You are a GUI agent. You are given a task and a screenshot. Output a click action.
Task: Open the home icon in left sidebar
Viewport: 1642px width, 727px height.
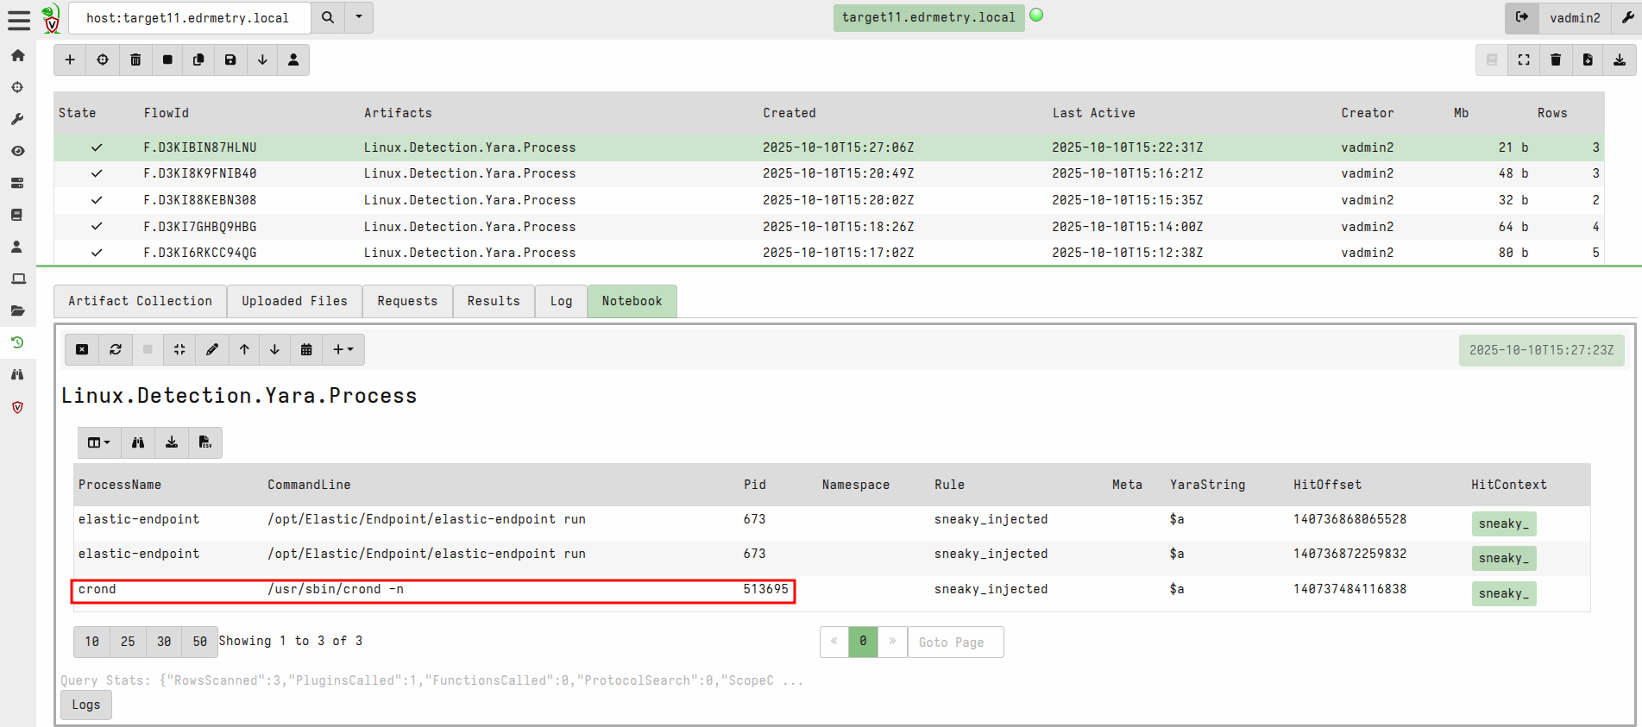17,55
